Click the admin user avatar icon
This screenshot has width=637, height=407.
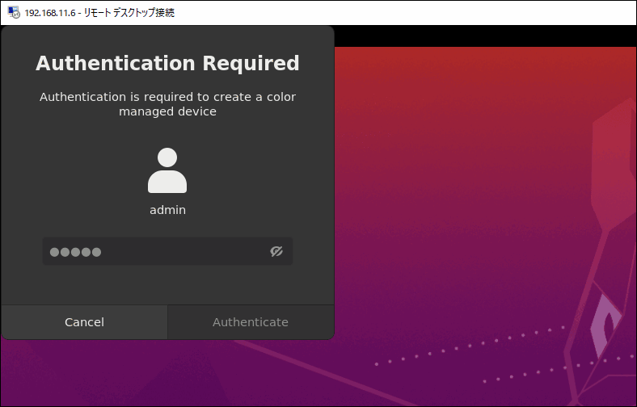click(x=167, y=170)
